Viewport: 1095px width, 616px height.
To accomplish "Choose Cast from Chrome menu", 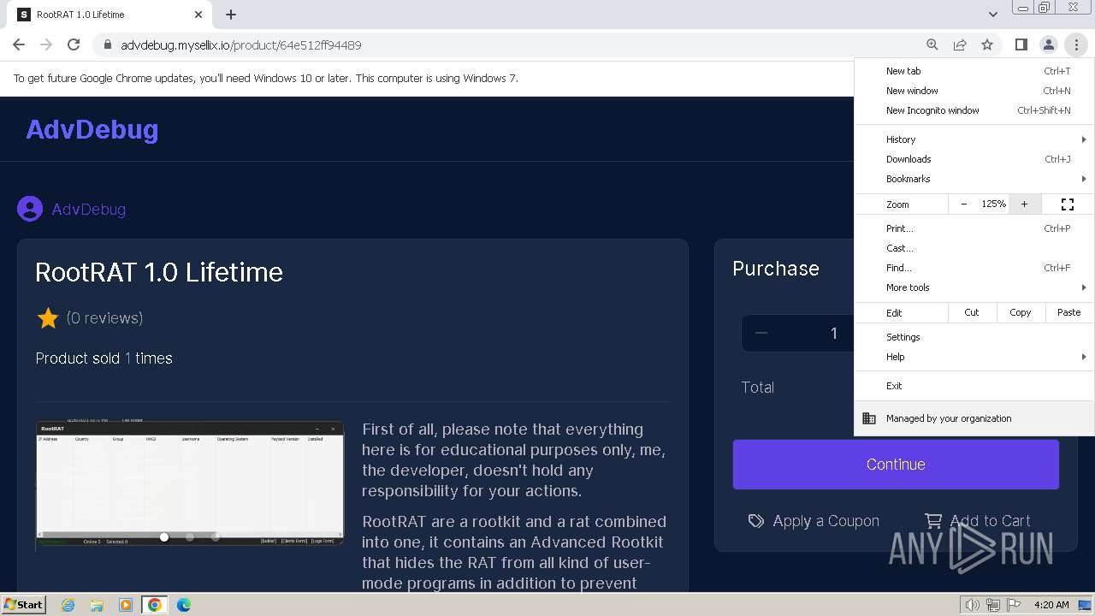I will coord(974,248).
